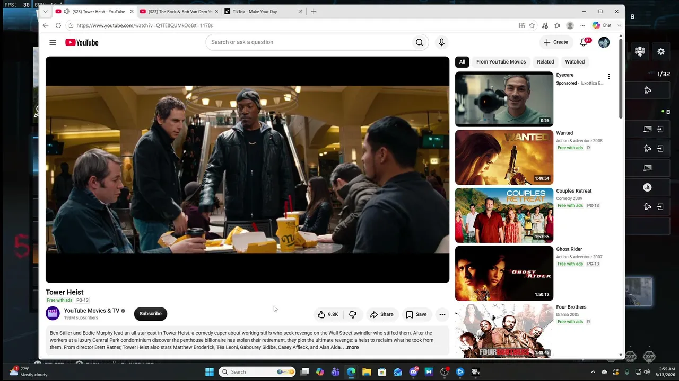Open Discord from the taskbar
Screen dimensions: 679x381
[414, 372]
